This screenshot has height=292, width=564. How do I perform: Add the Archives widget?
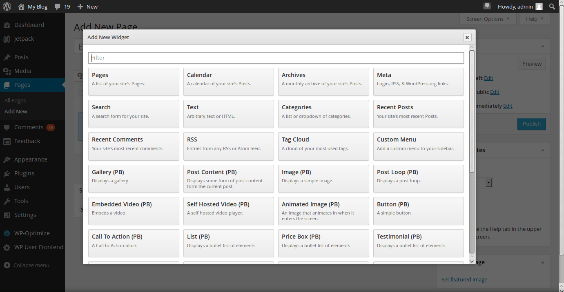[x=323, y=82]
